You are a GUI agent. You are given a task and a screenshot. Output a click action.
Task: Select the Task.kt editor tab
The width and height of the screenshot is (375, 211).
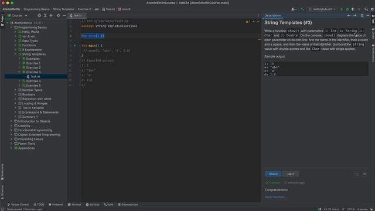point(77,16)
